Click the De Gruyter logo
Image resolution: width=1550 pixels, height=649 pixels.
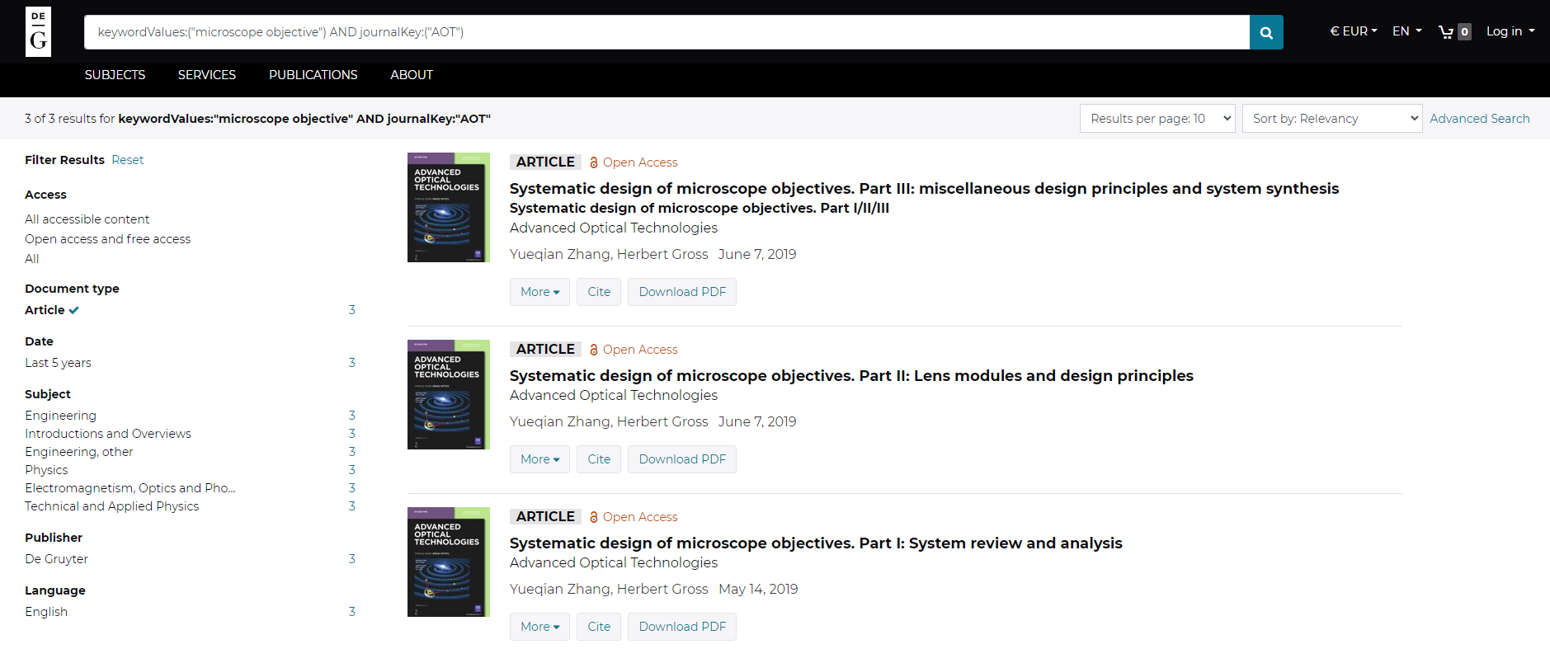tap(38, 31)
